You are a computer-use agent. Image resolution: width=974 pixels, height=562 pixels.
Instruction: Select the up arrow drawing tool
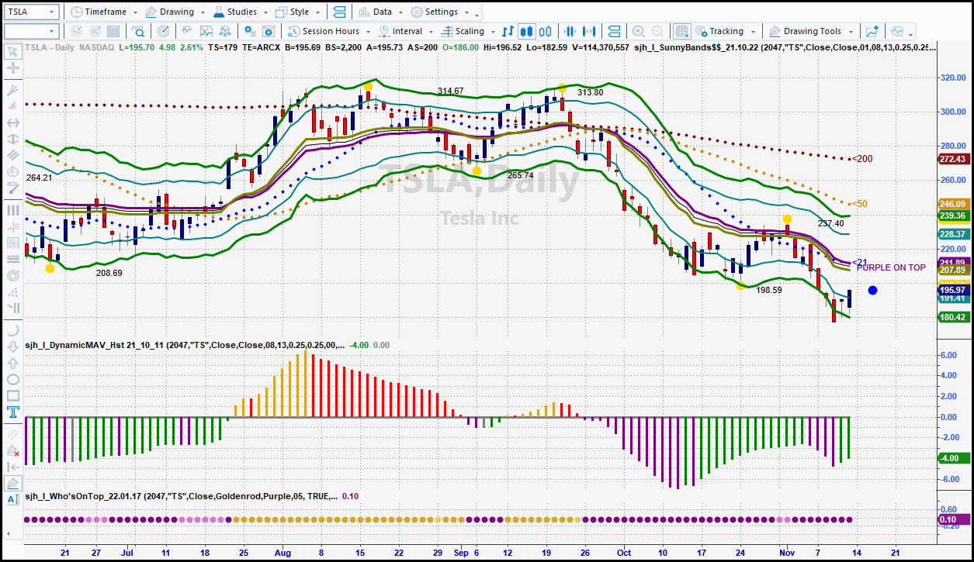point(12,364)
